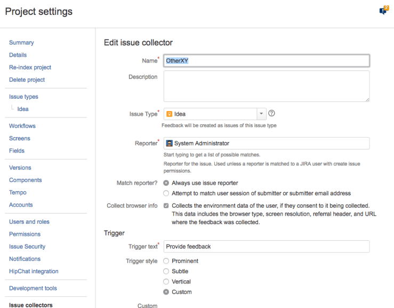Select Always use issue reporter option
This screenshot has height=308, width=394.
click(166, 183)
